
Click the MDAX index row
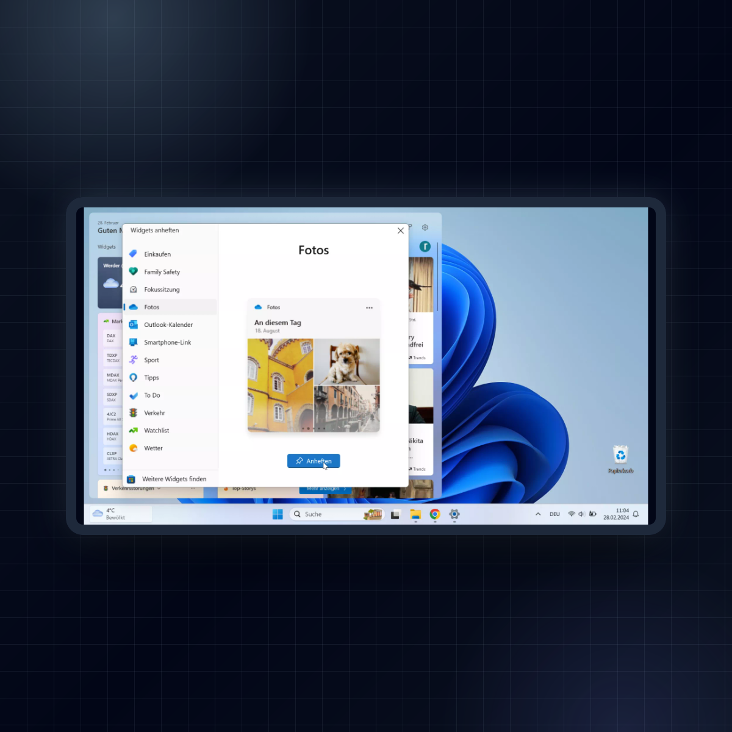point(113,378)
